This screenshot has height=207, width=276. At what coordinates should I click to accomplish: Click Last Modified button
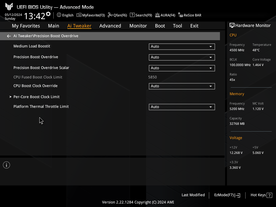(193, 195)
